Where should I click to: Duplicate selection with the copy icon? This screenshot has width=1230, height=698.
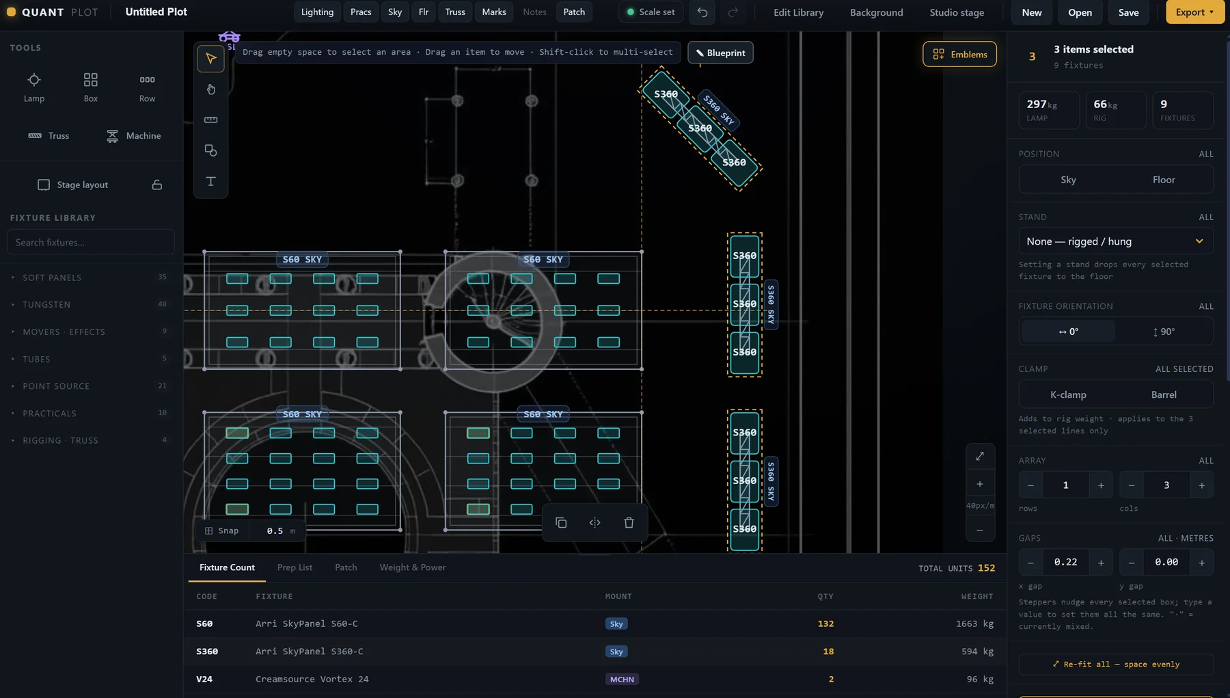561,523
